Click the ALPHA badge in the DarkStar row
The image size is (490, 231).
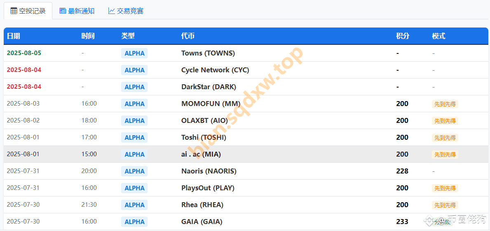point(134,87)
